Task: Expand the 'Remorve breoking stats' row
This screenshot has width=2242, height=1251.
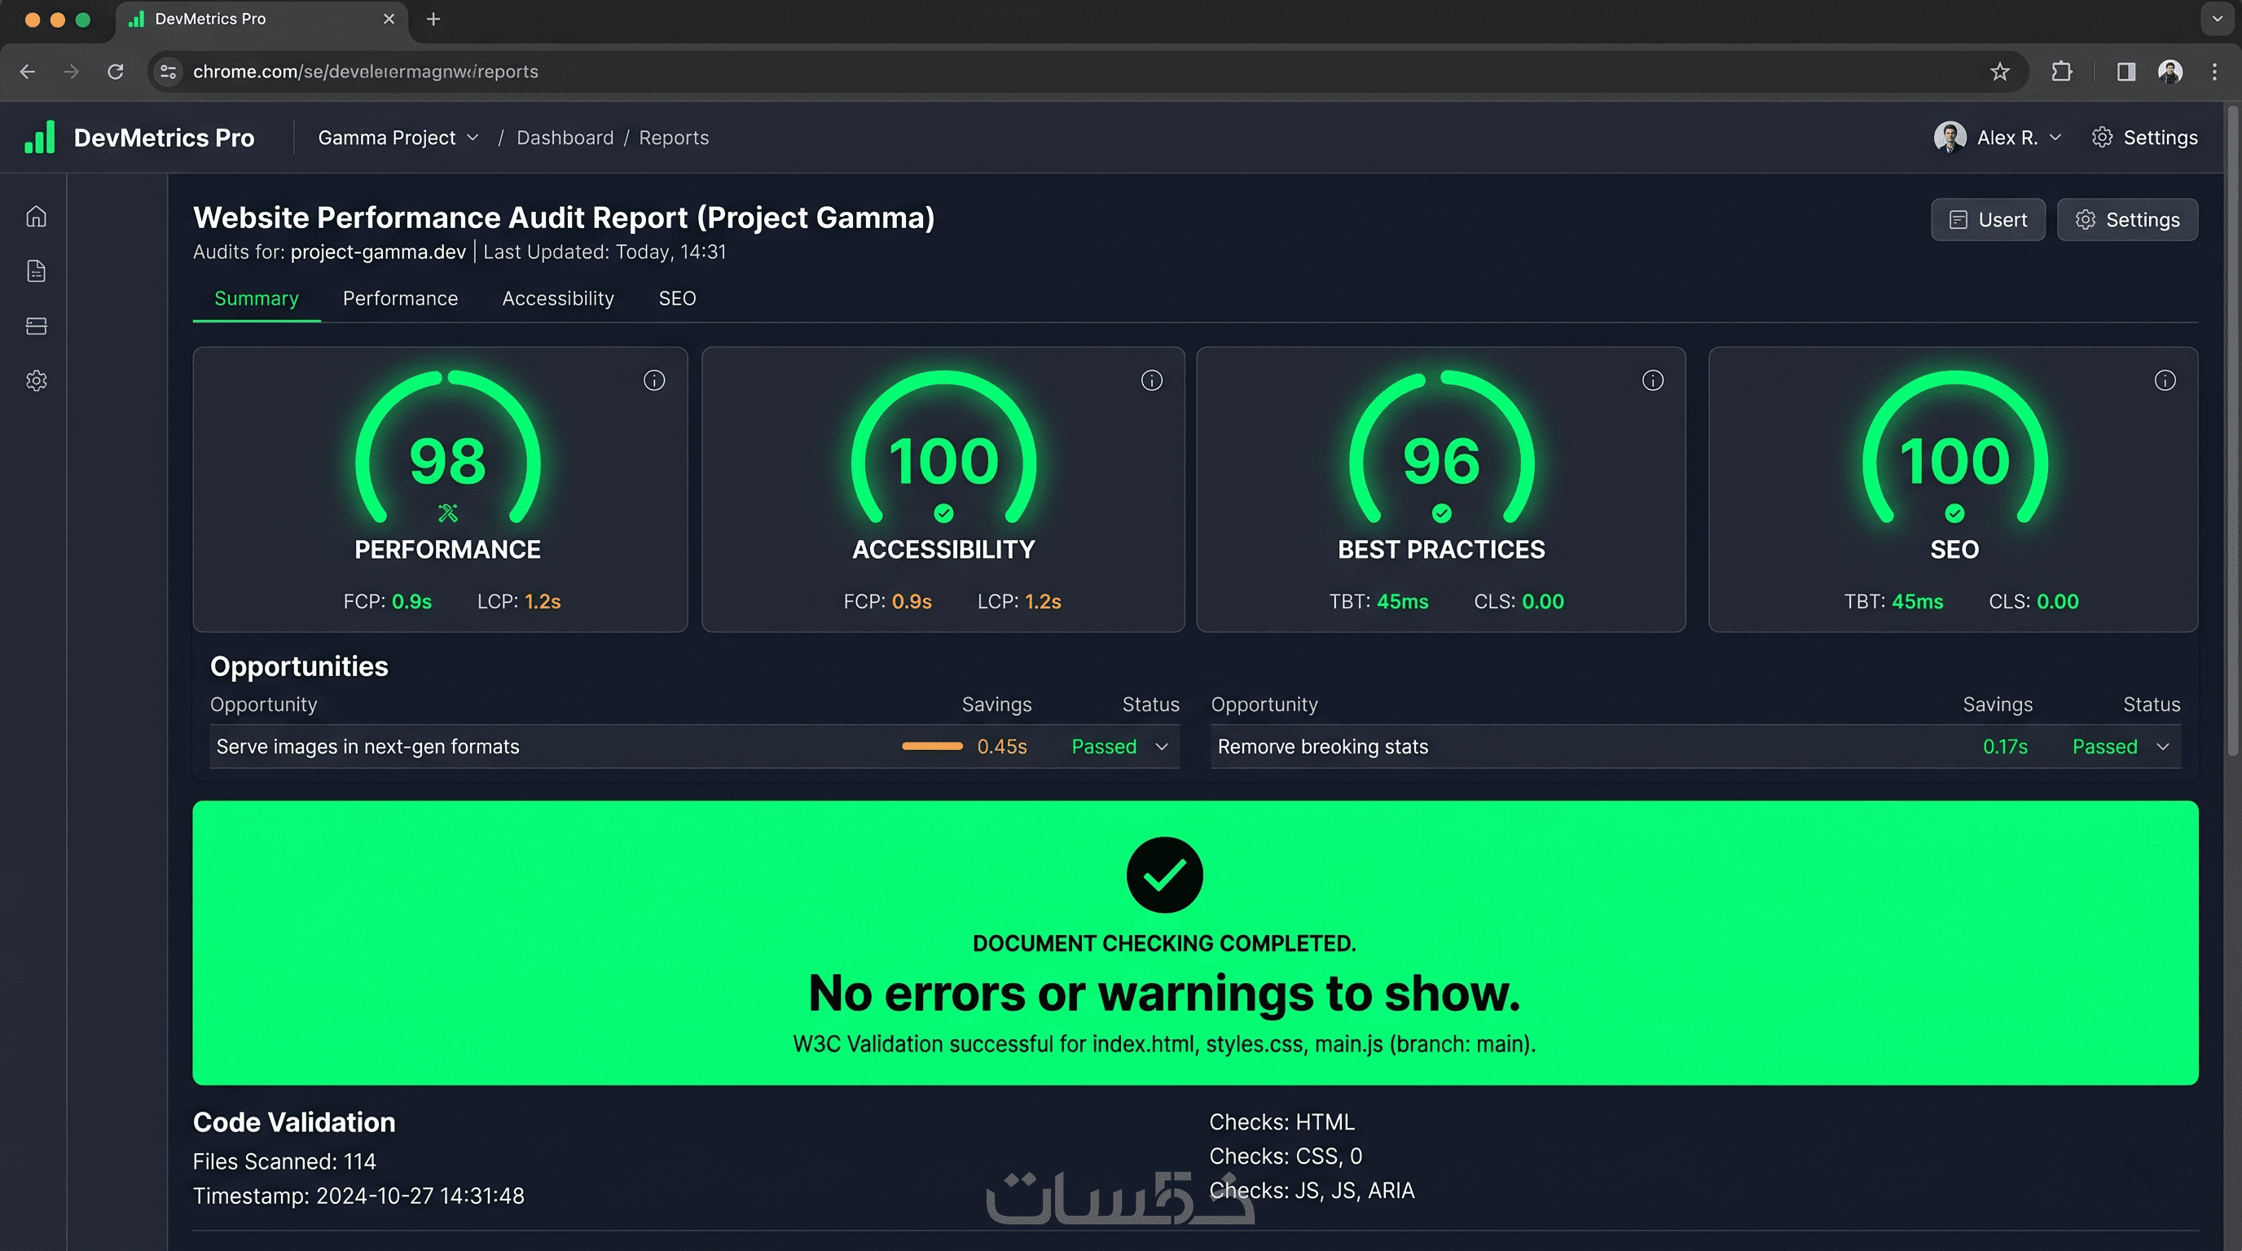Action: tap(2163, 746)
